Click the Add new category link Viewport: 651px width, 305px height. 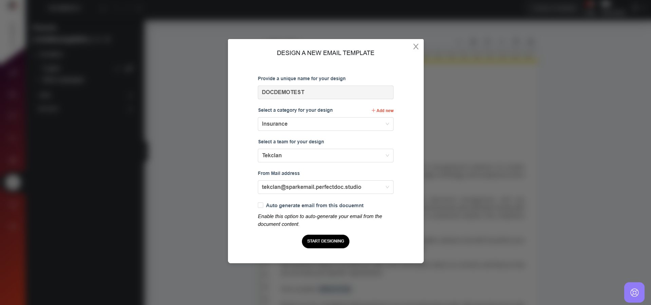(383, 110)
